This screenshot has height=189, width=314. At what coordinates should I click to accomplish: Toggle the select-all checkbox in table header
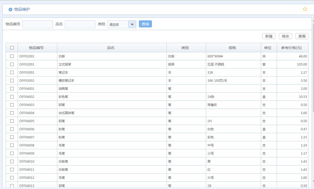coord(12,48)
